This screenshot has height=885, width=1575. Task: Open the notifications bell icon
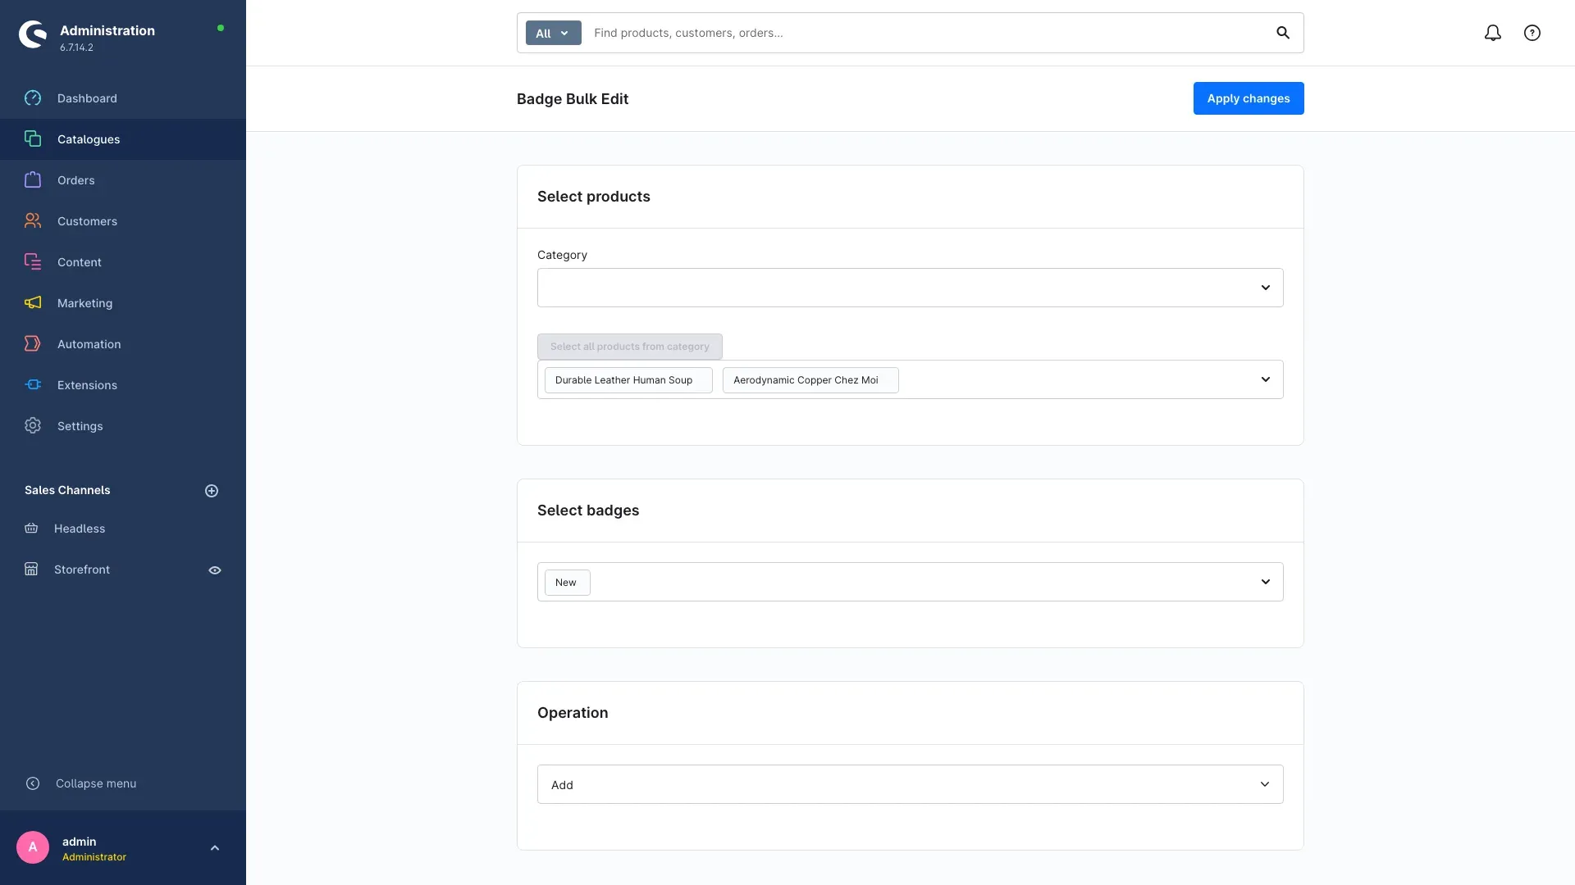tap(1493, 33)
